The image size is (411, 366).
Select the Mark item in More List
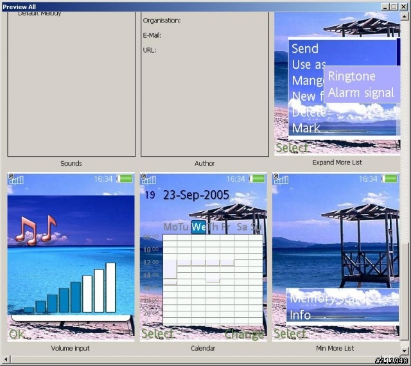pos(306,128)
